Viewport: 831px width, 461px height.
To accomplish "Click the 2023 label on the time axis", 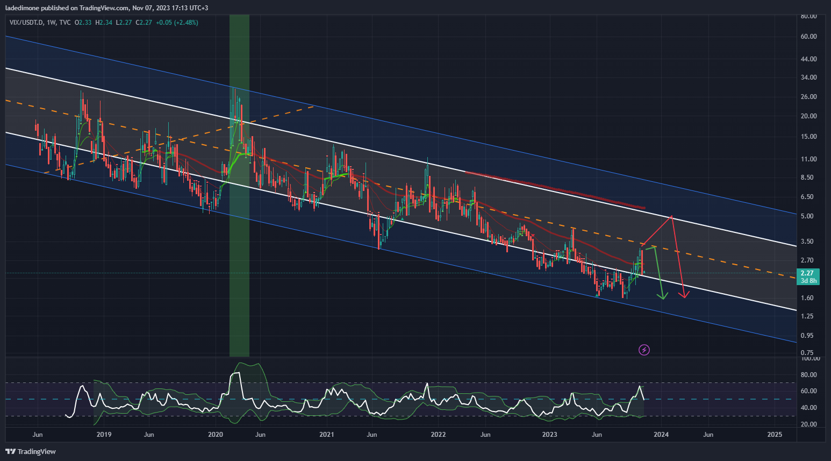I will 549,435.
